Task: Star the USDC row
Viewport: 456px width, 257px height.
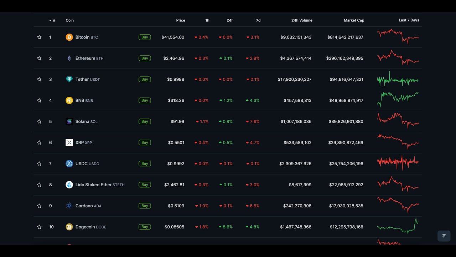Action: 39,163
